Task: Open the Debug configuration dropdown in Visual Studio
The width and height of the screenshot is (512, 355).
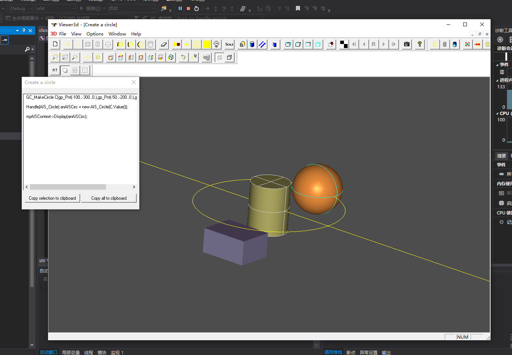Action: (21, 8)
